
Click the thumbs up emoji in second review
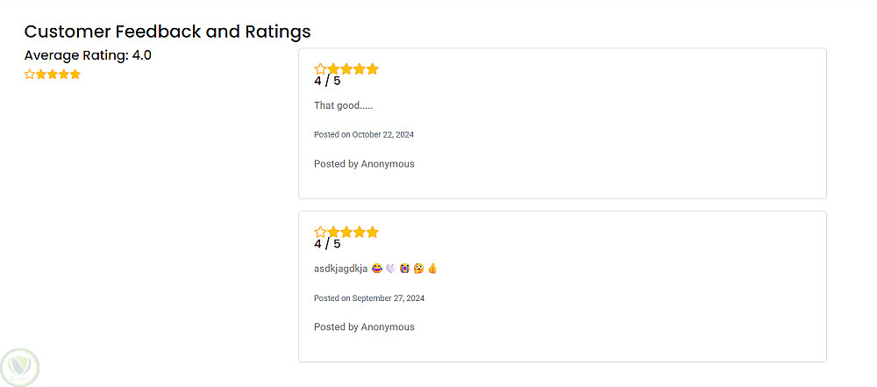[432, 269]
